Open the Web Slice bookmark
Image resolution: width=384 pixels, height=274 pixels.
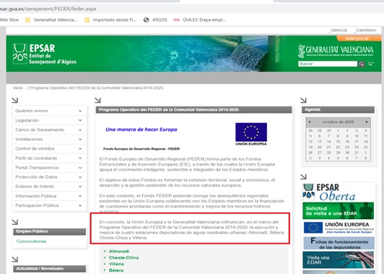9,20
